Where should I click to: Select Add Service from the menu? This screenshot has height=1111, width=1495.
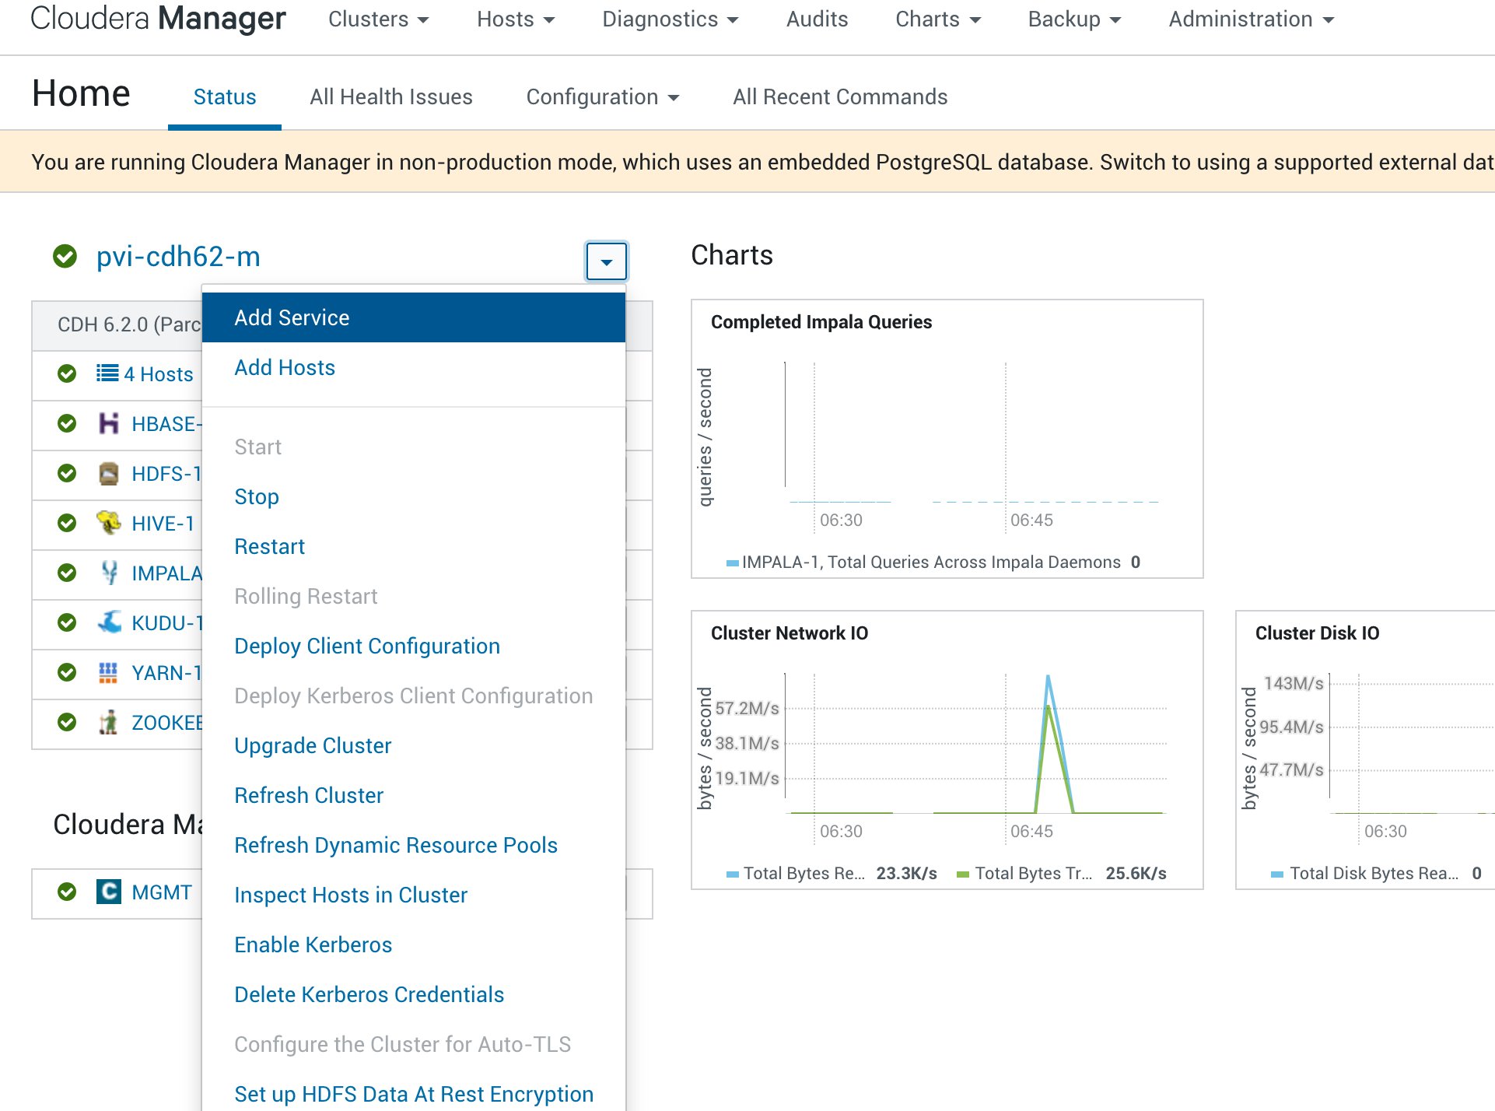292,317
